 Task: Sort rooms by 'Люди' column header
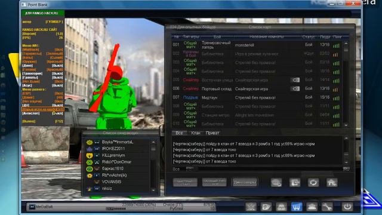[x=325, y=37]
